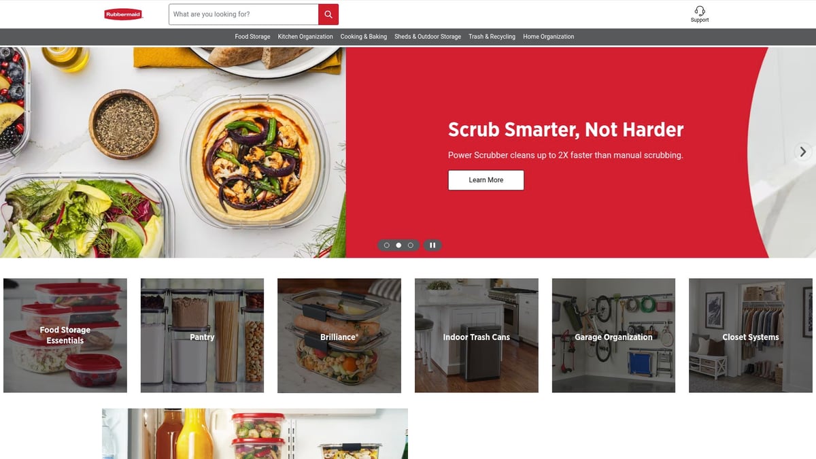Select the third carousel slide dot

pyautogui.click(x=410, y=245)
